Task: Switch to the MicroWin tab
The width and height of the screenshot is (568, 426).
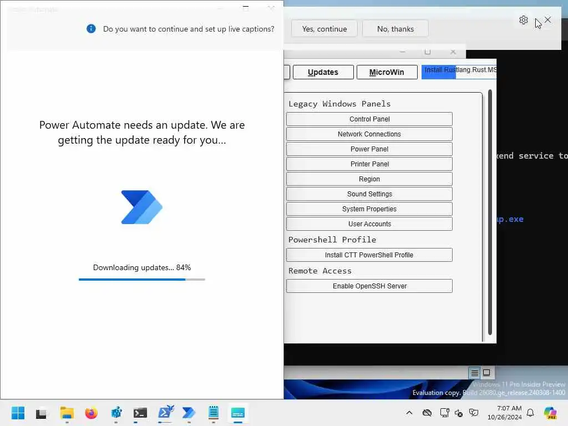Action: pos(387,72)
